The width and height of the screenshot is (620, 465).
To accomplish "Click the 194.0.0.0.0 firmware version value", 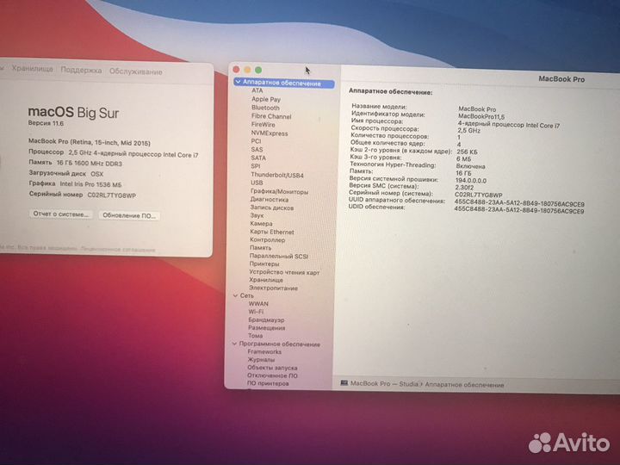I will point(471,180).
